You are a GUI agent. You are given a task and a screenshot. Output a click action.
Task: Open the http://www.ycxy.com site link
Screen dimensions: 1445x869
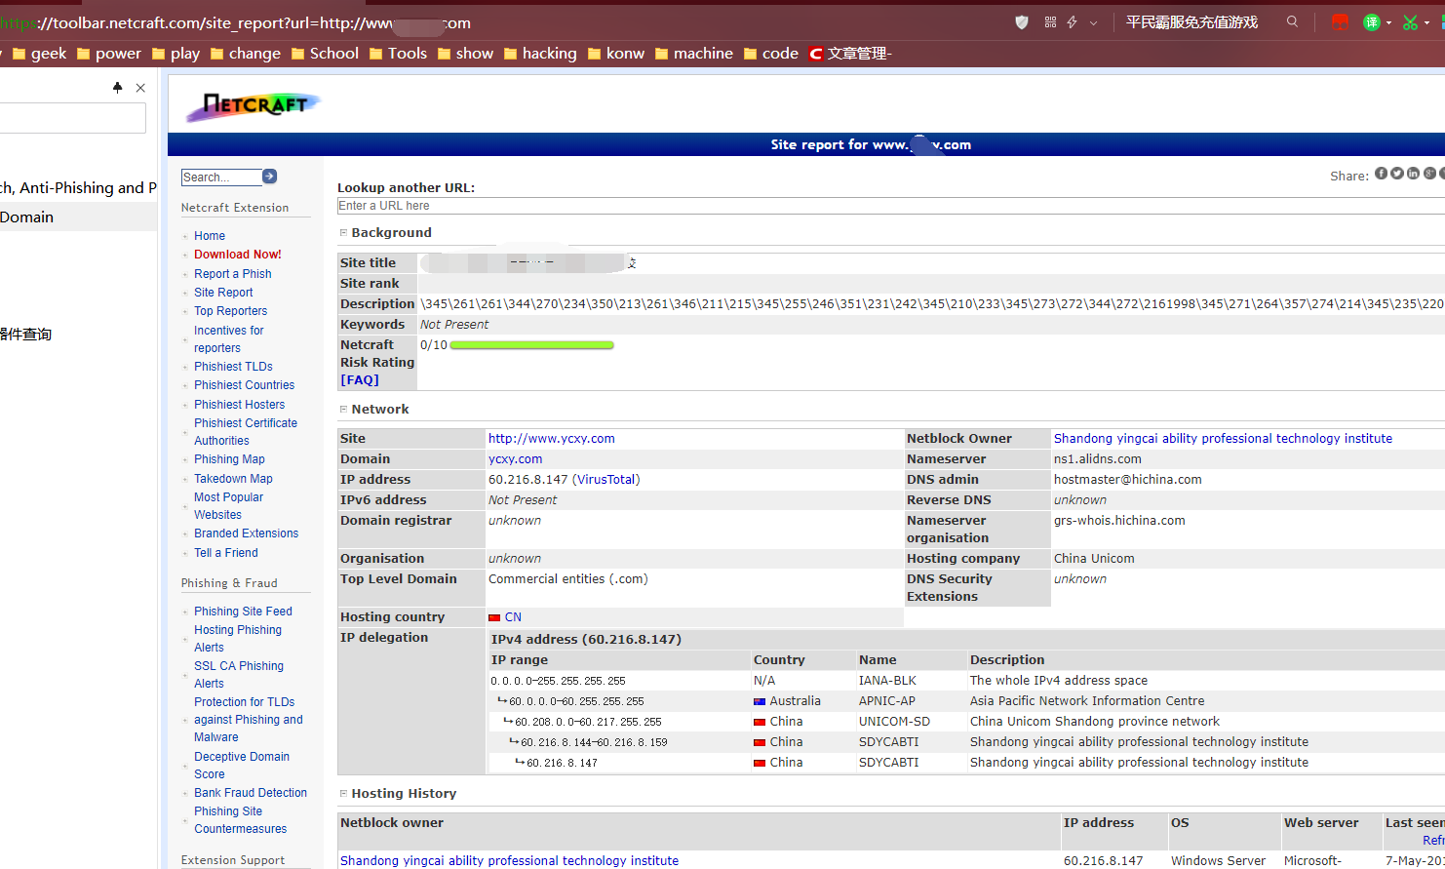coord(552,438)
